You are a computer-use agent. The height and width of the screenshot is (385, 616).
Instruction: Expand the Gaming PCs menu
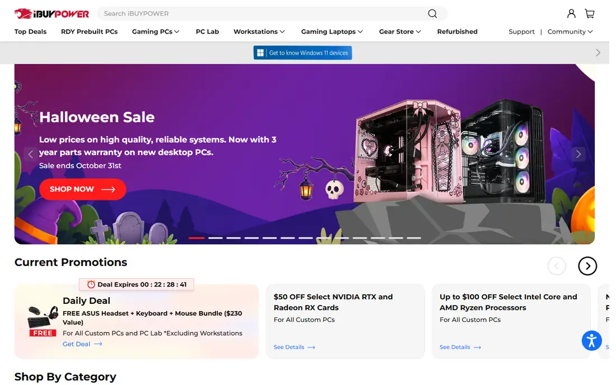point(156,32)
